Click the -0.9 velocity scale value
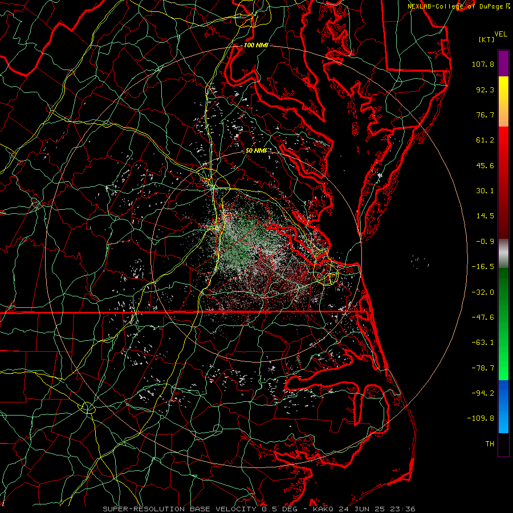 click(485, 242)
